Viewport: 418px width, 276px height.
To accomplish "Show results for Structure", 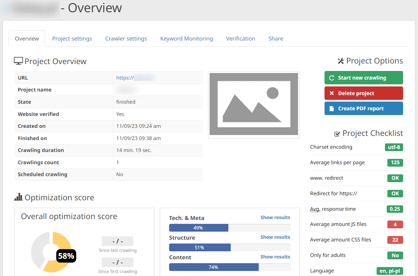I will tap(275, 237).
